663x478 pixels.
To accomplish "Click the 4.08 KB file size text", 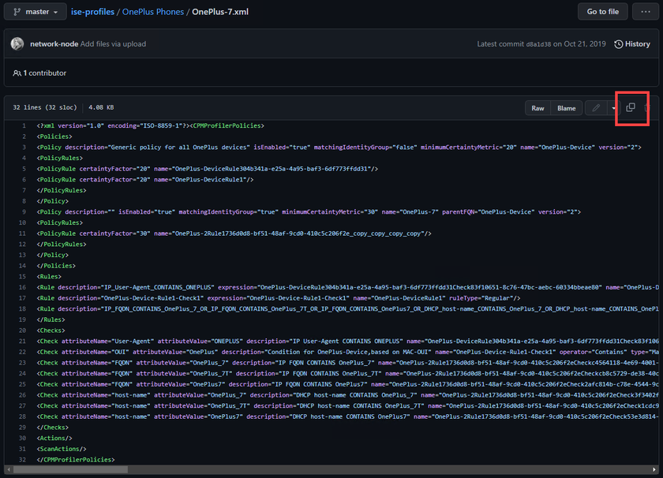I will pos(101,108).
